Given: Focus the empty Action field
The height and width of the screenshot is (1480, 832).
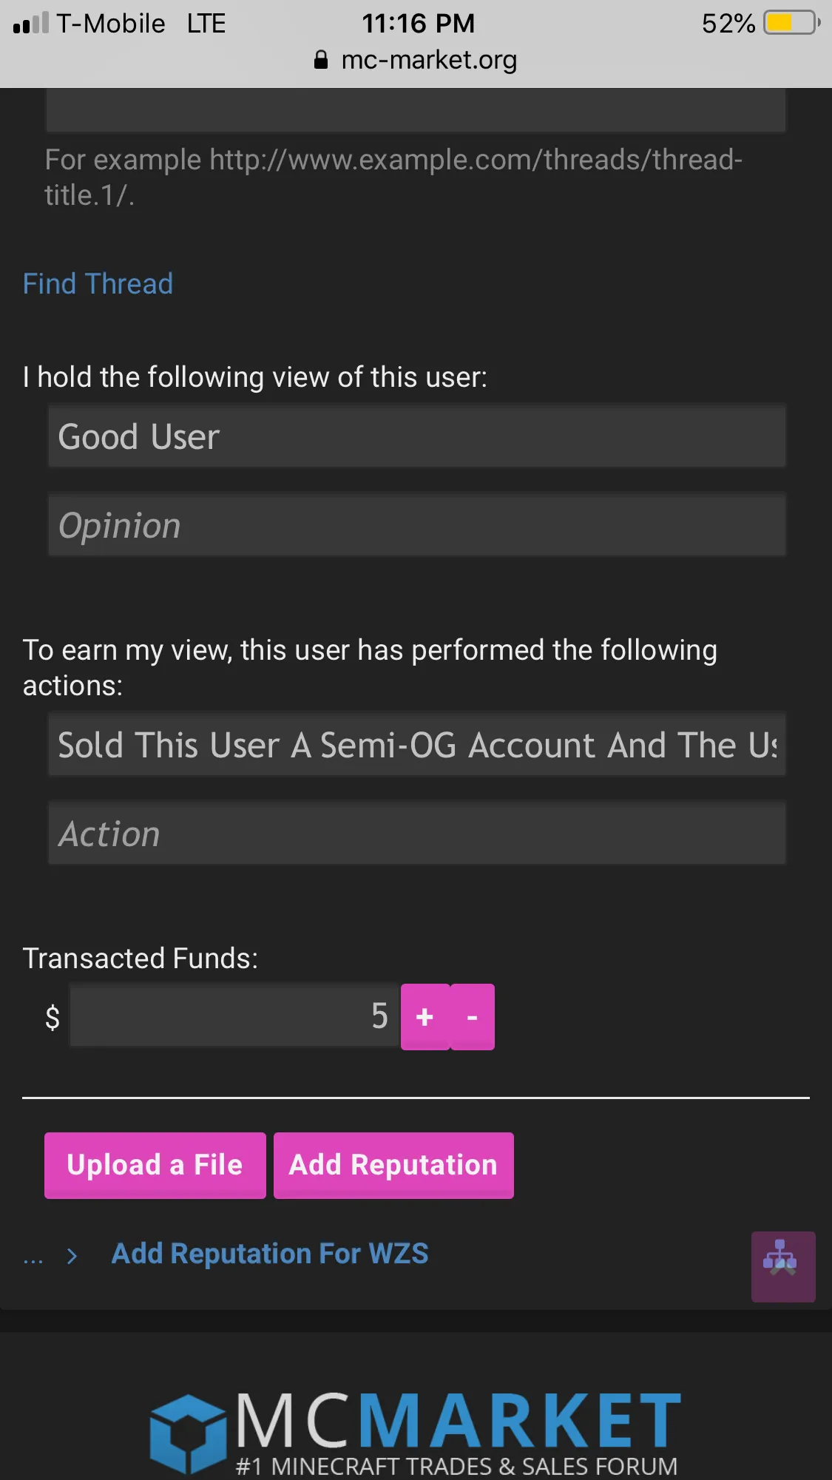Looking at the screenshot, I should tap(416, 834).
